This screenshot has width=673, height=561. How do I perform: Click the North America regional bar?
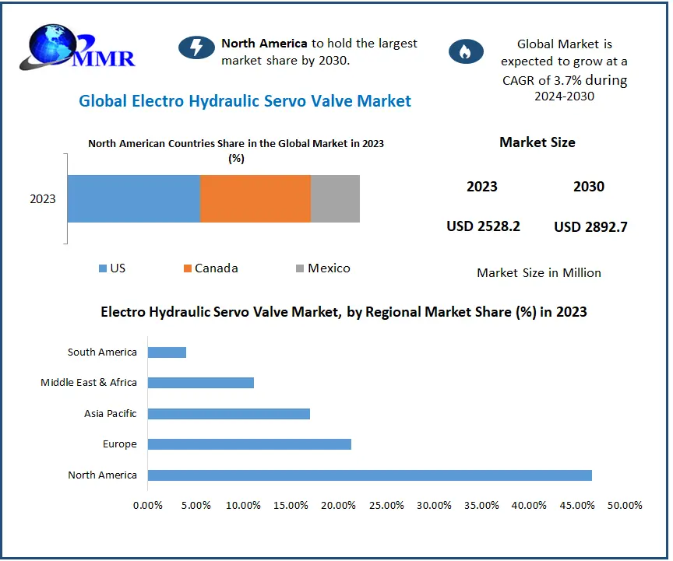pos(369,475)
